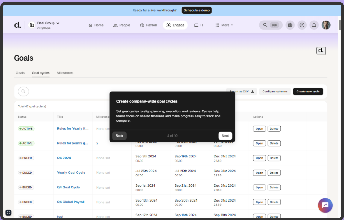The height and width of the screenshot is (220, 344).
Task: Open notifications bell icon
Action: [314, 25]
